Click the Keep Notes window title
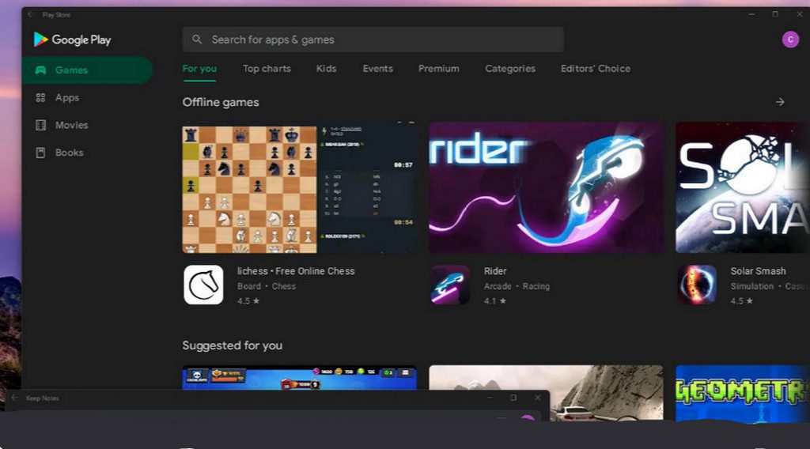 (43, 398)
